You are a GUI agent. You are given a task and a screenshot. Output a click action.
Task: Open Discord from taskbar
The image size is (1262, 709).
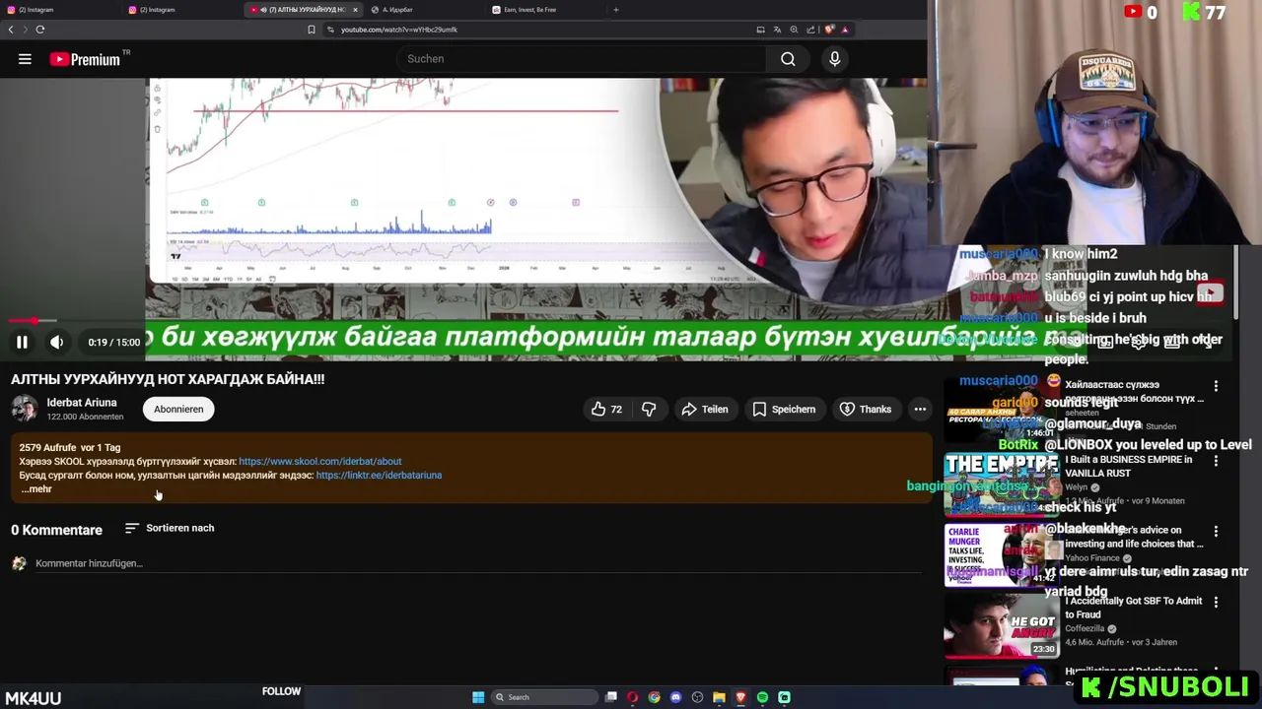(675, 697)
